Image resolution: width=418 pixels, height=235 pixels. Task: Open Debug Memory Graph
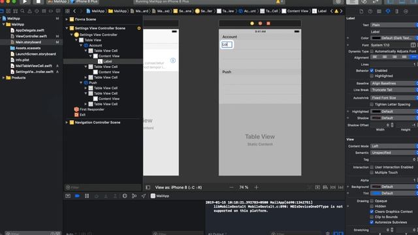134,196
